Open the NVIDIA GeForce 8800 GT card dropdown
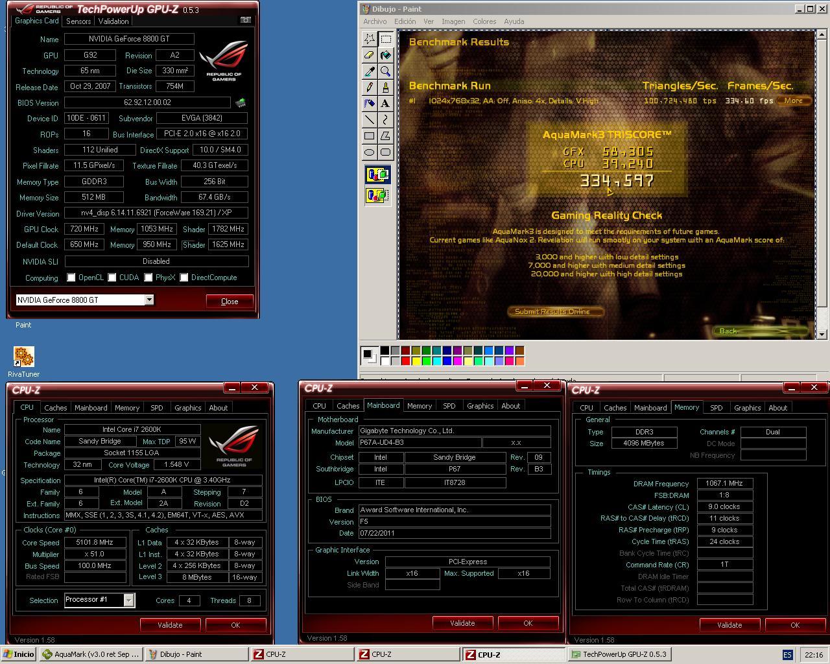The width and height of the screenshot is (830, 664). 149,300
